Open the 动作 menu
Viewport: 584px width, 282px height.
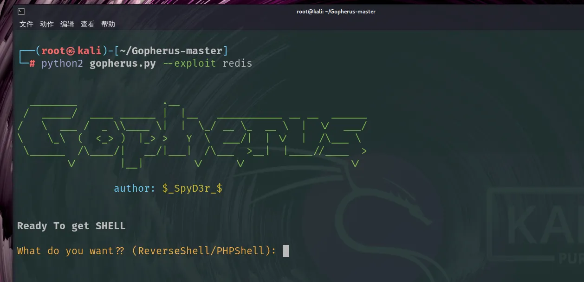[46, 24]
